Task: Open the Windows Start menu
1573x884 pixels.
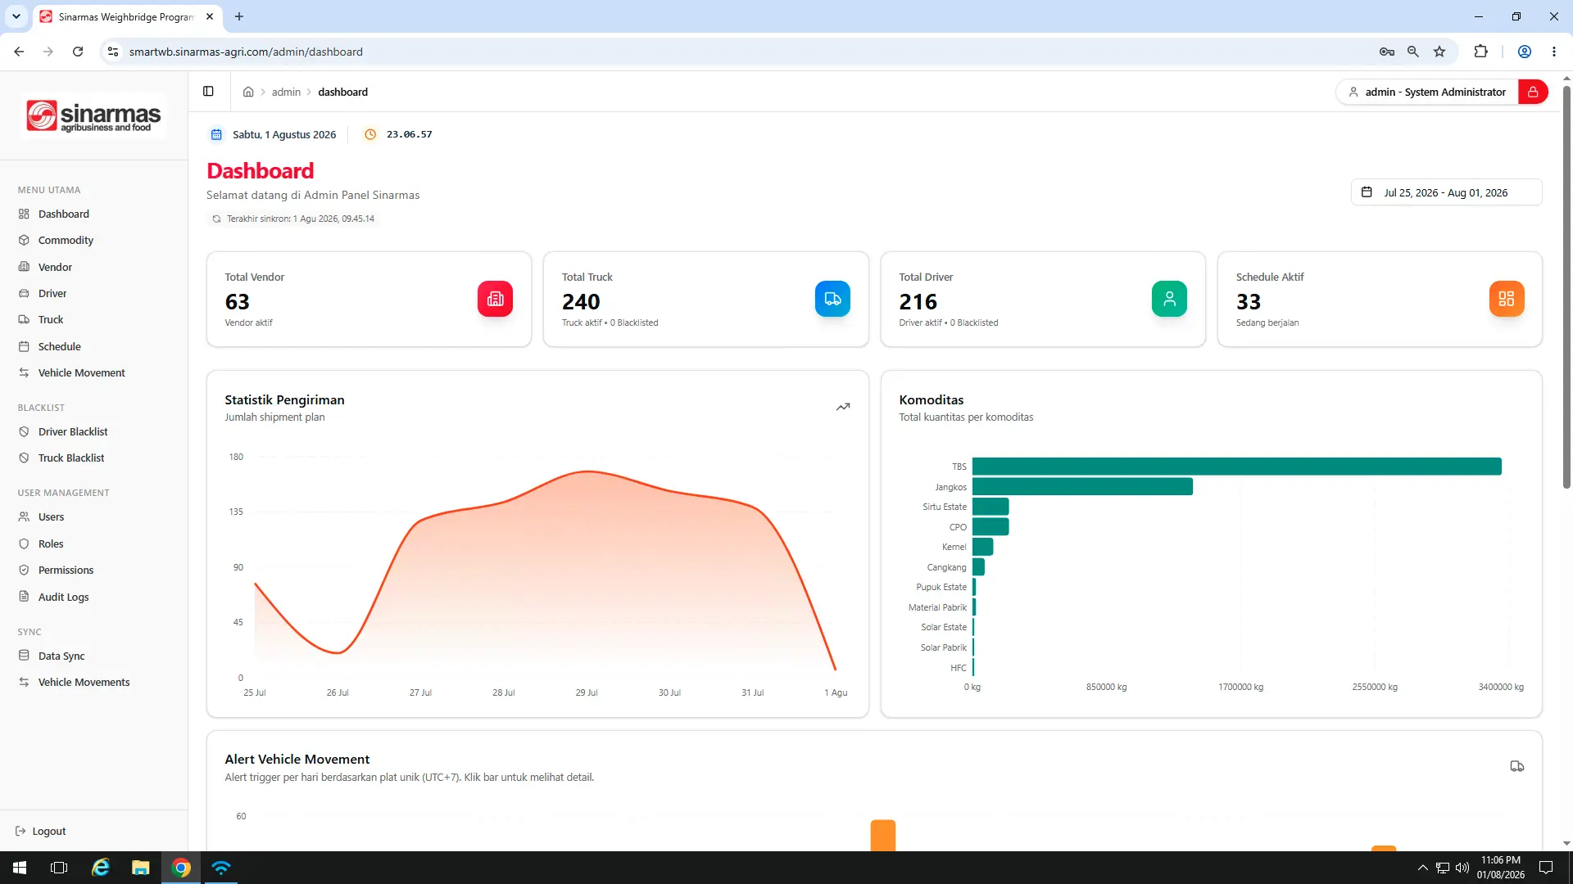Action: point(20,868)
